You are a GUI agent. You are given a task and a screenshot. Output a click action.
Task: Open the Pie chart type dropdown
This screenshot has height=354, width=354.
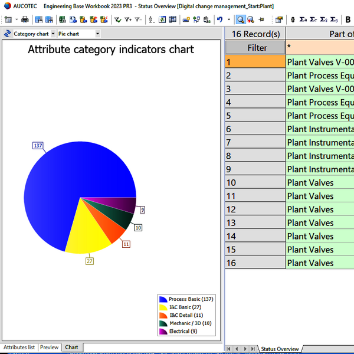click(x=97, y=34)
